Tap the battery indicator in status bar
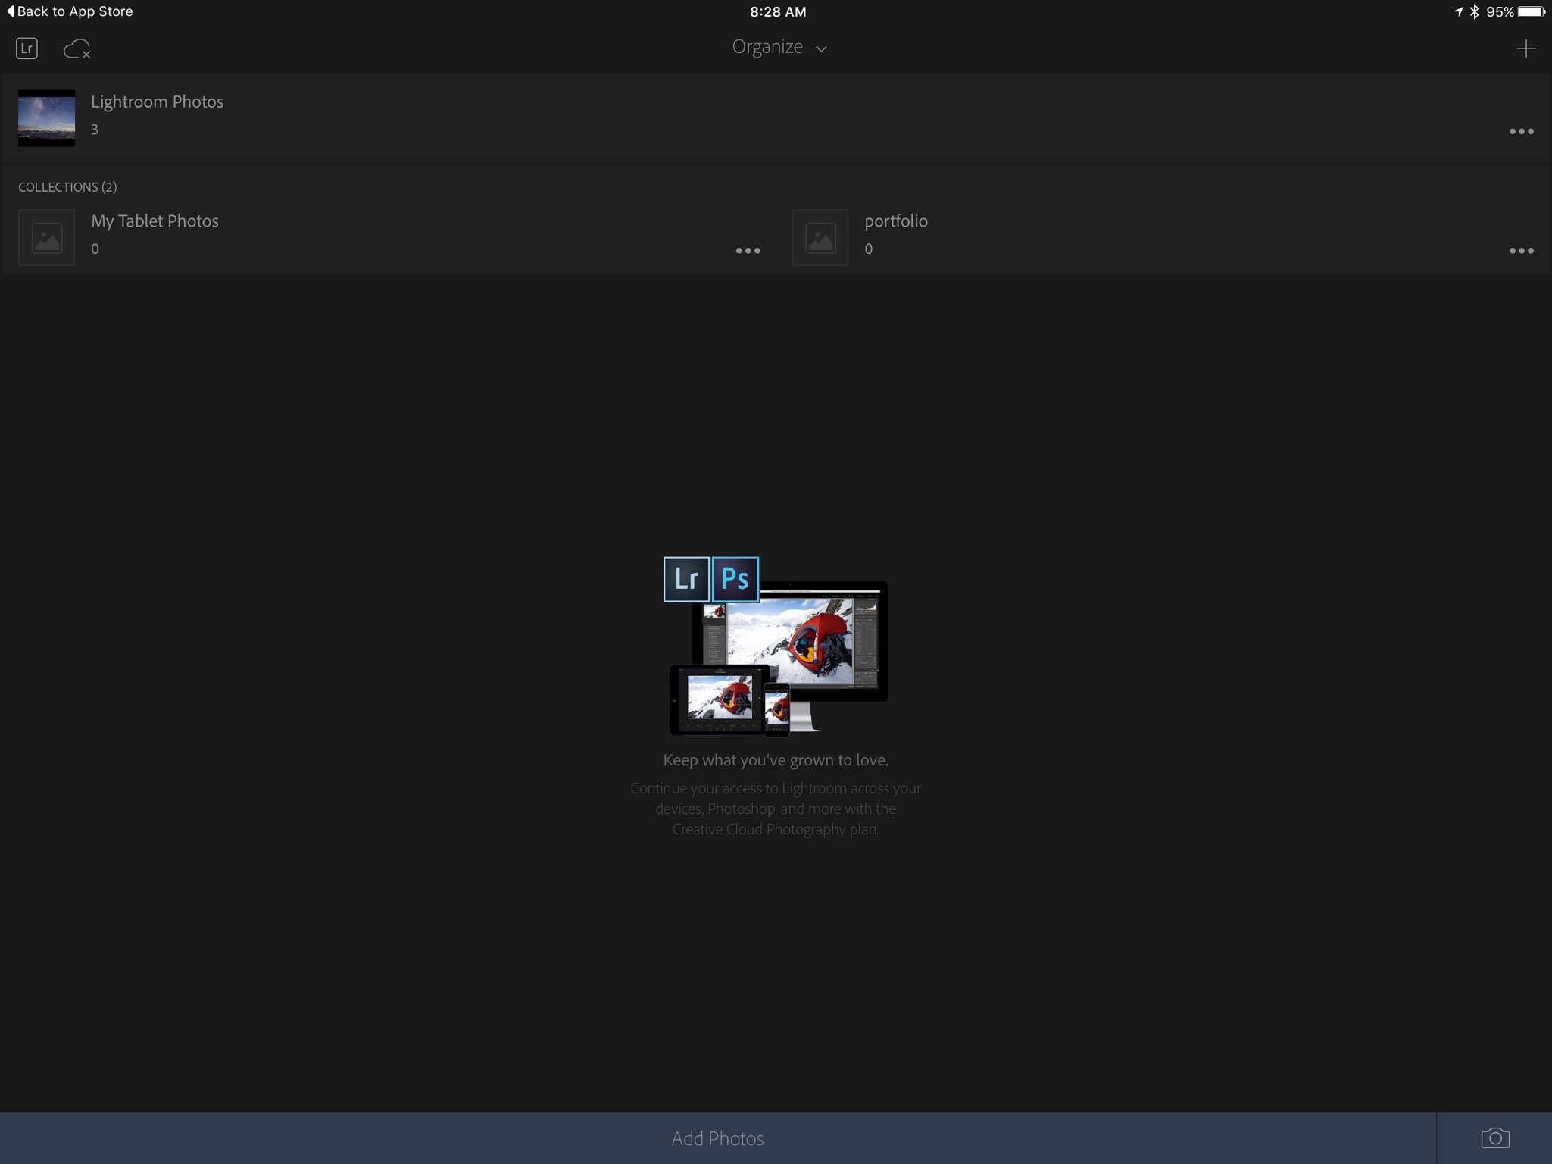1552x1164 pixels. tap(1531, 11)
